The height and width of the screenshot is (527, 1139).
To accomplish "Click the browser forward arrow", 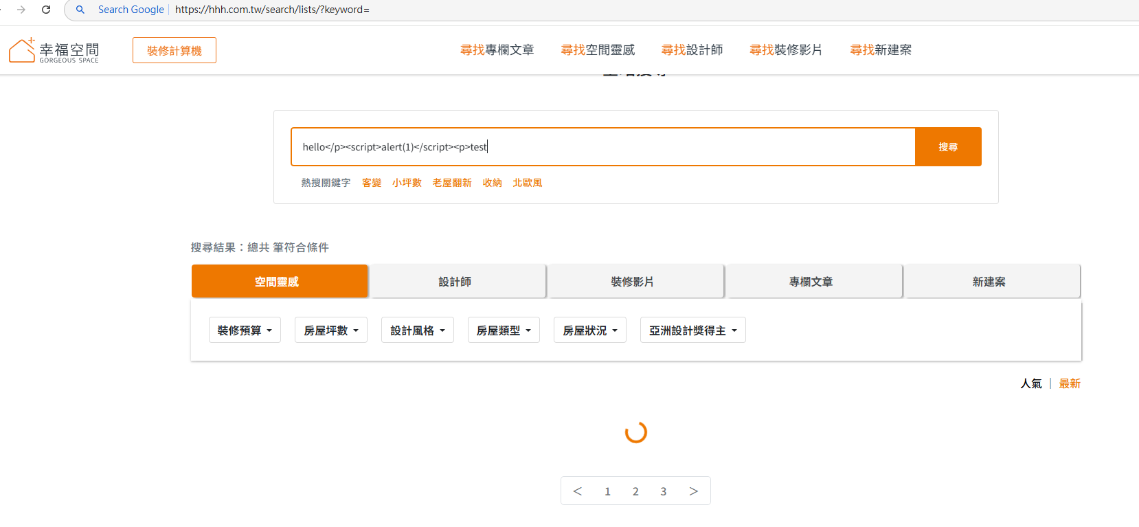I will pos(21,10).
